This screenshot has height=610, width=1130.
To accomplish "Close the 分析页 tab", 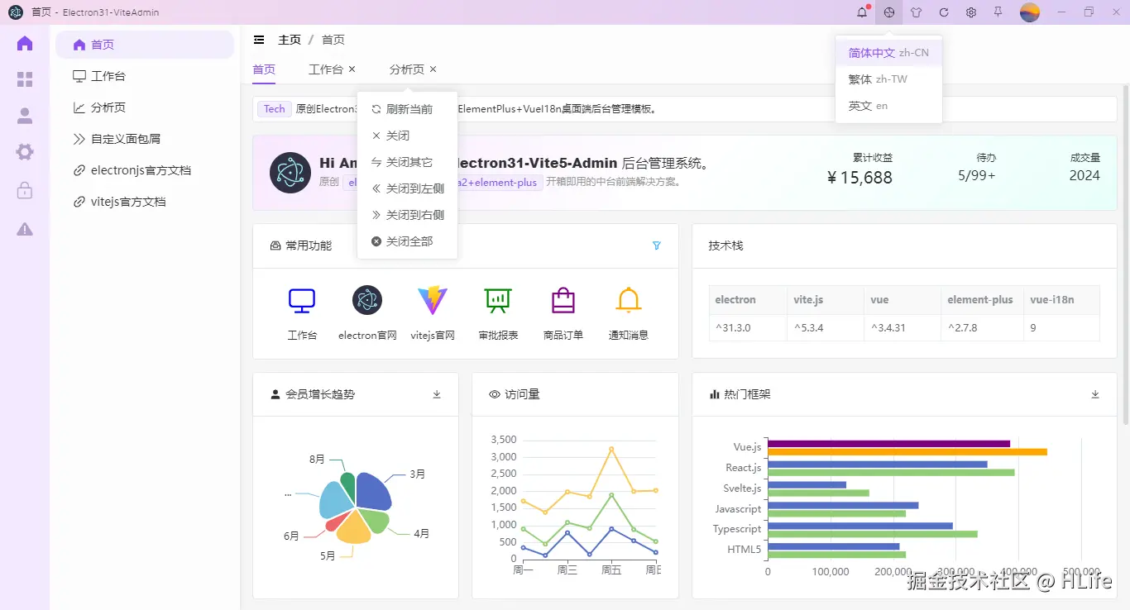I will pyautogui.click(x=433, y=69).
